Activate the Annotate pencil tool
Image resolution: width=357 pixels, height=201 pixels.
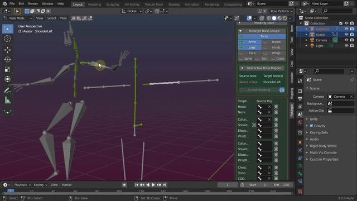(x=7, y=90)
